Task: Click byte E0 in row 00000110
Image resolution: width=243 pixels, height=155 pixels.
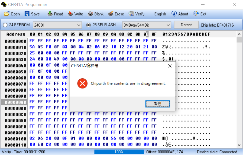Action: pyautogui.click(x=40, y=144)
